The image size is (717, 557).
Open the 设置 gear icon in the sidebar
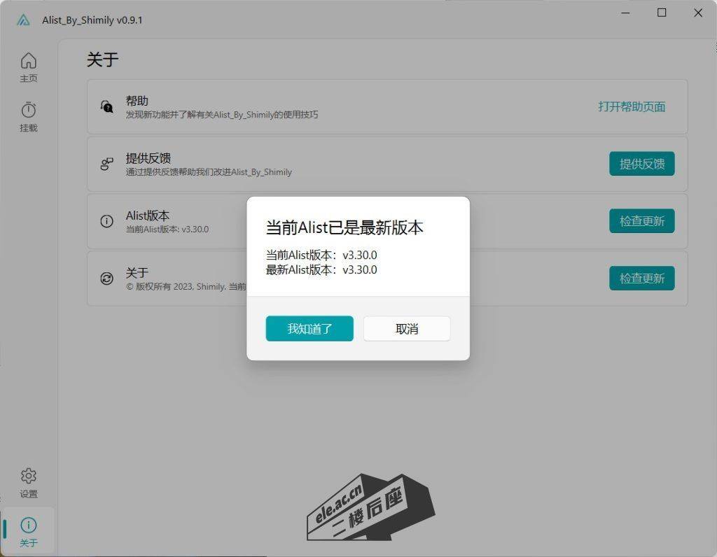point(29,476)
